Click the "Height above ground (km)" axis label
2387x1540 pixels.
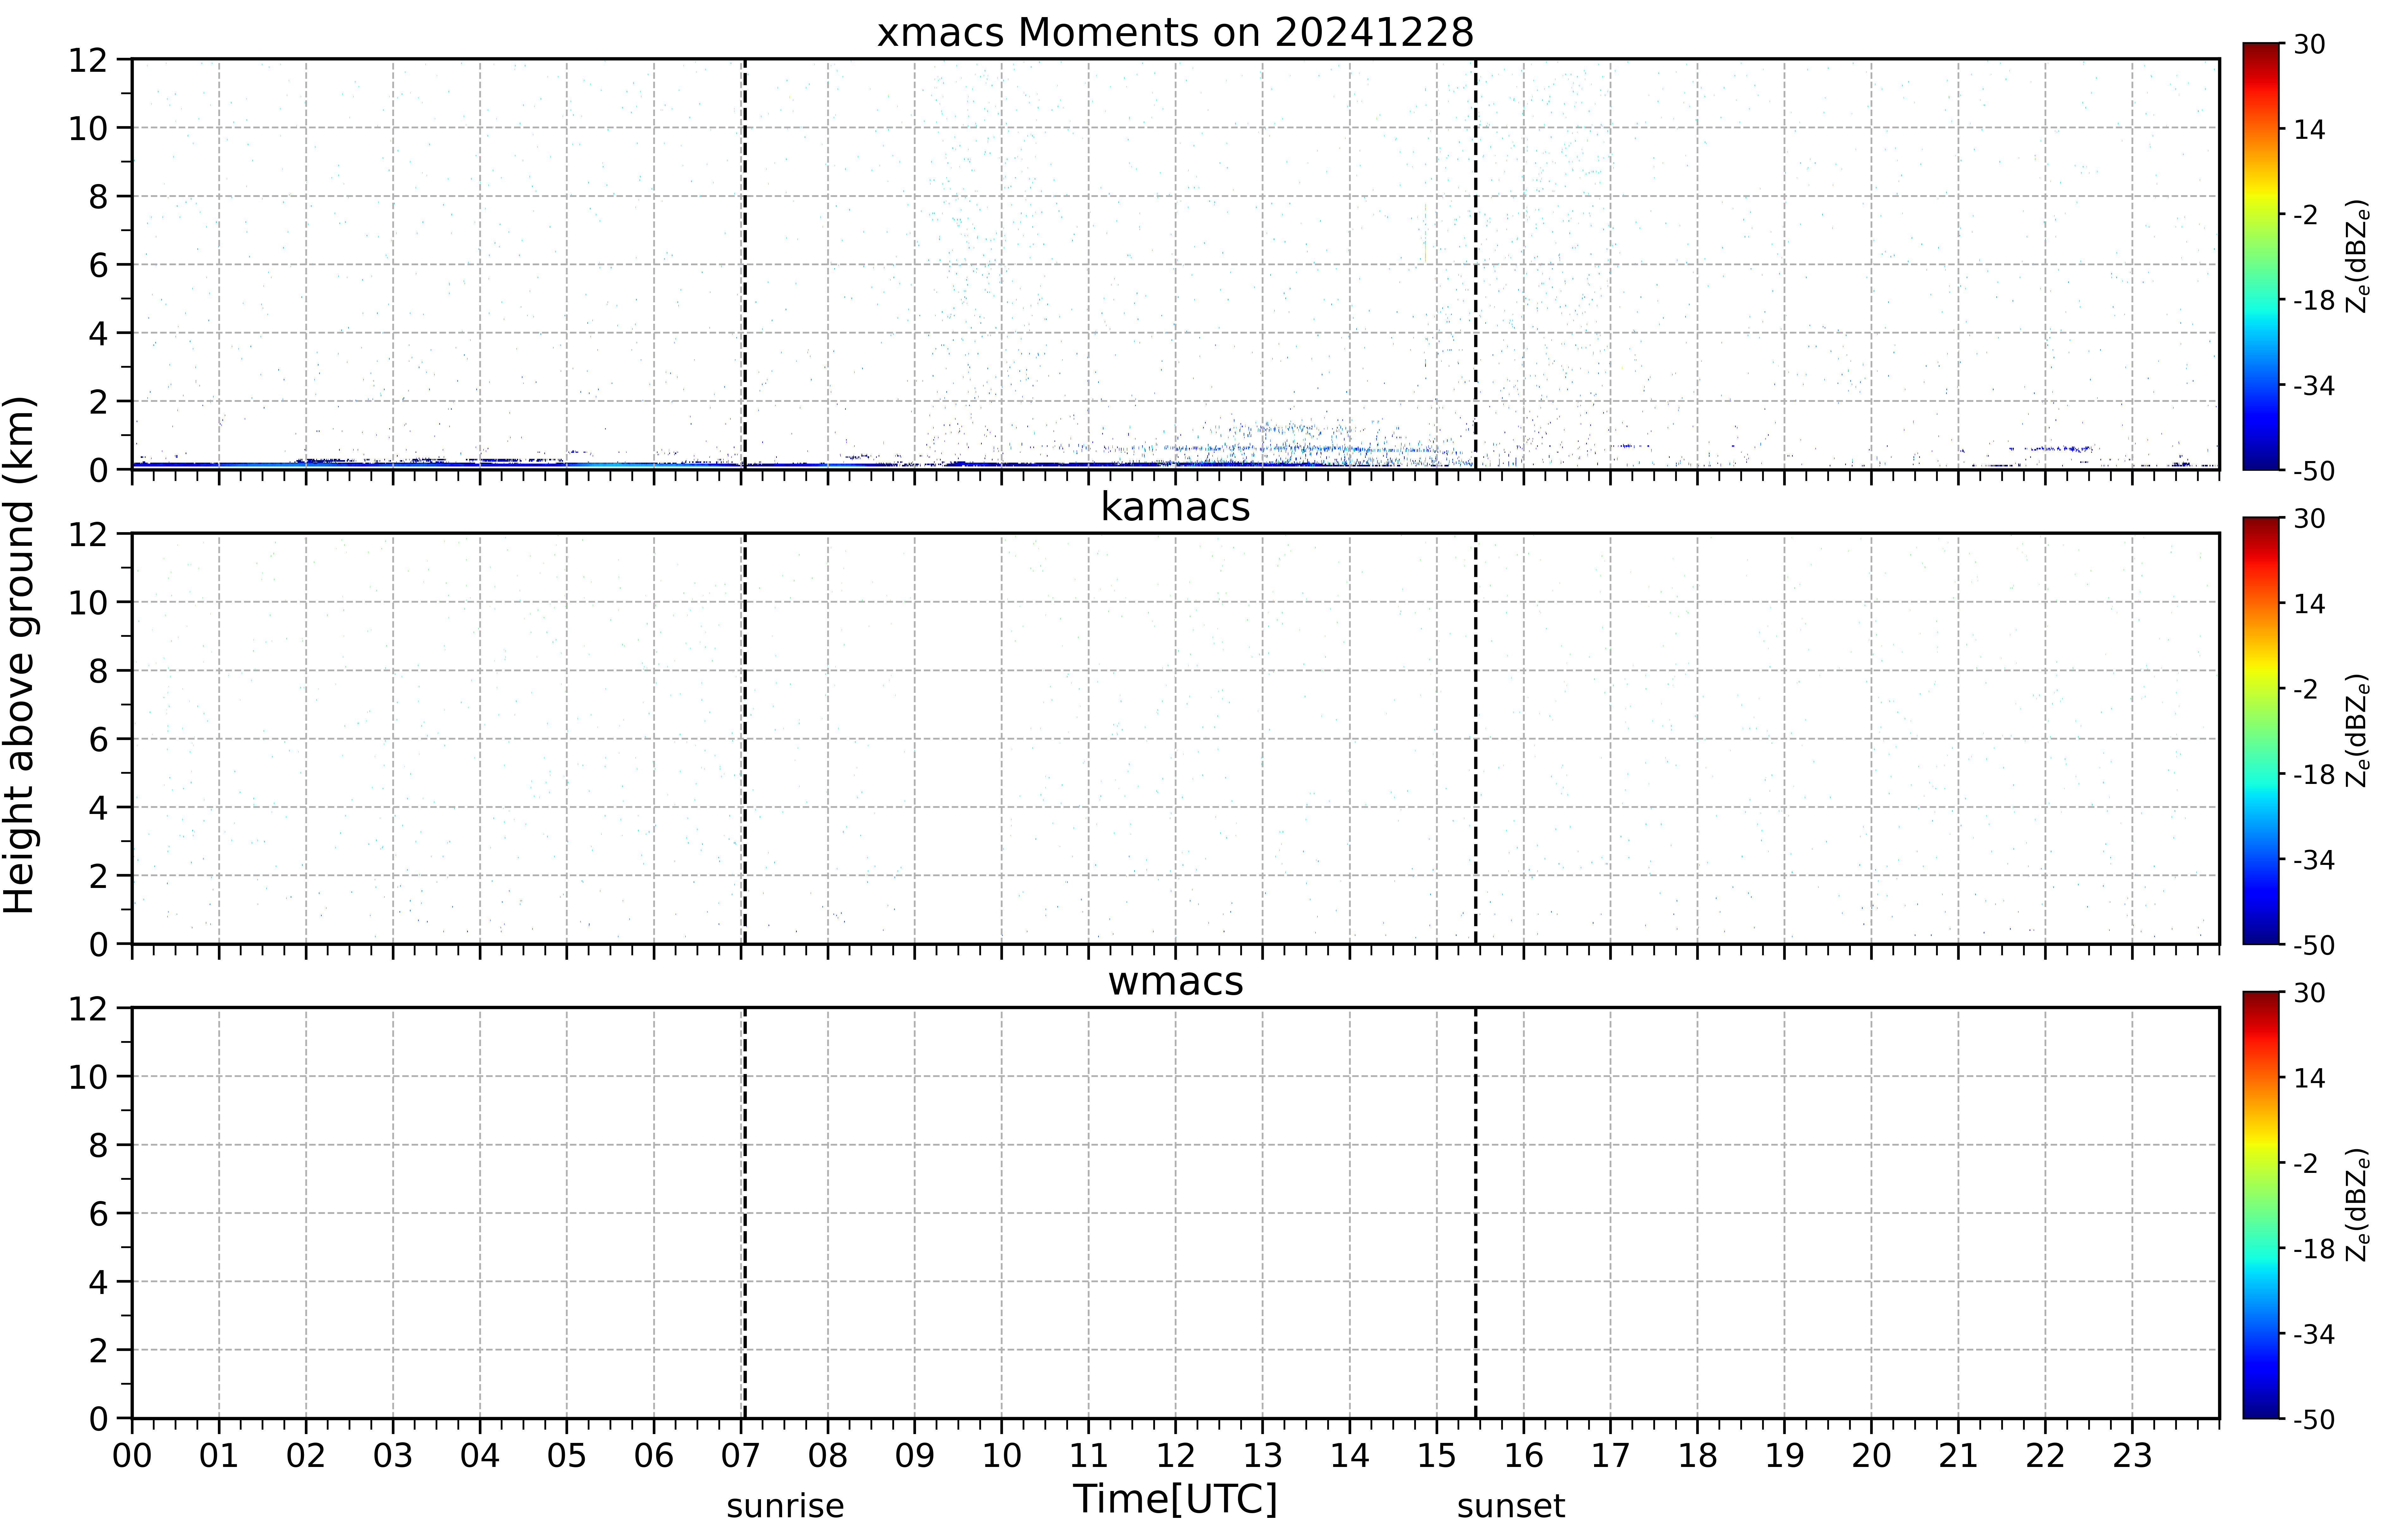click(20, 655)
